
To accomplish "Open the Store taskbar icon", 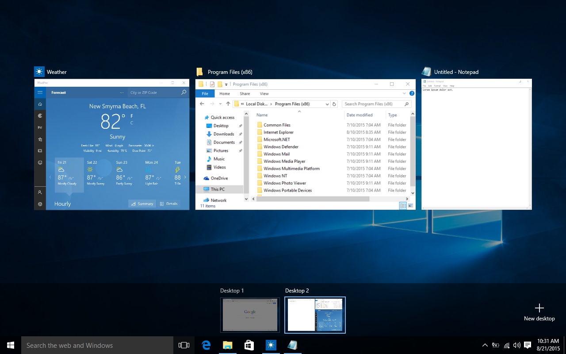I will click(x=249, y=345).
